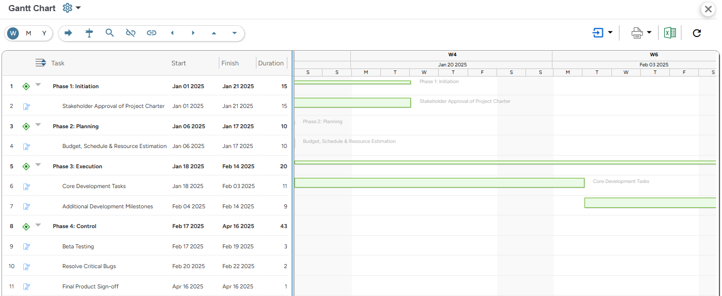Image resolution: width=722 pixels, height=296 pixels.
Task: Click the Feb 14 2025 finish date of Phase 3
Action: tap(238, 166)
